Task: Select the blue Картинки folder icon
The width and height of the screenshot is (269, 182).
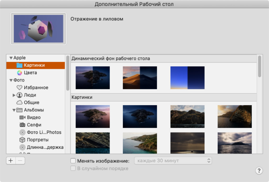Action: pyautogui.click(x=19, y=65)
